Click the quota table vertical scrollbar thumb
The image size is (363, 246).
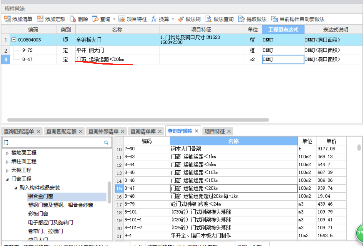359,147
